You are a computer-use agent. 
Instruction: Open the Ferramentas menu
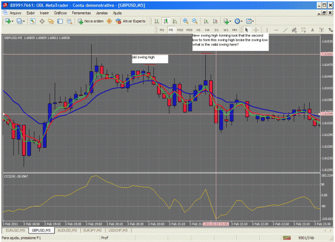click(x=81, y=13)
